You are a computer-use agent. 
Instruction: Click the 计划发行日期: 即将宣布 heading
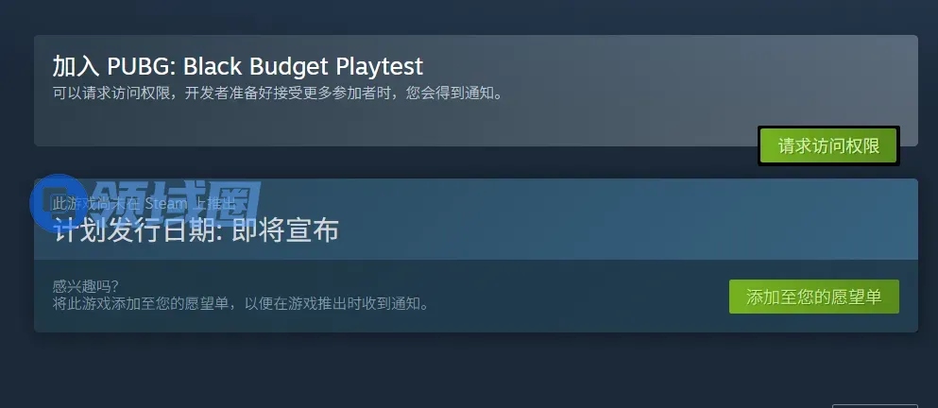tap(196, 230)
